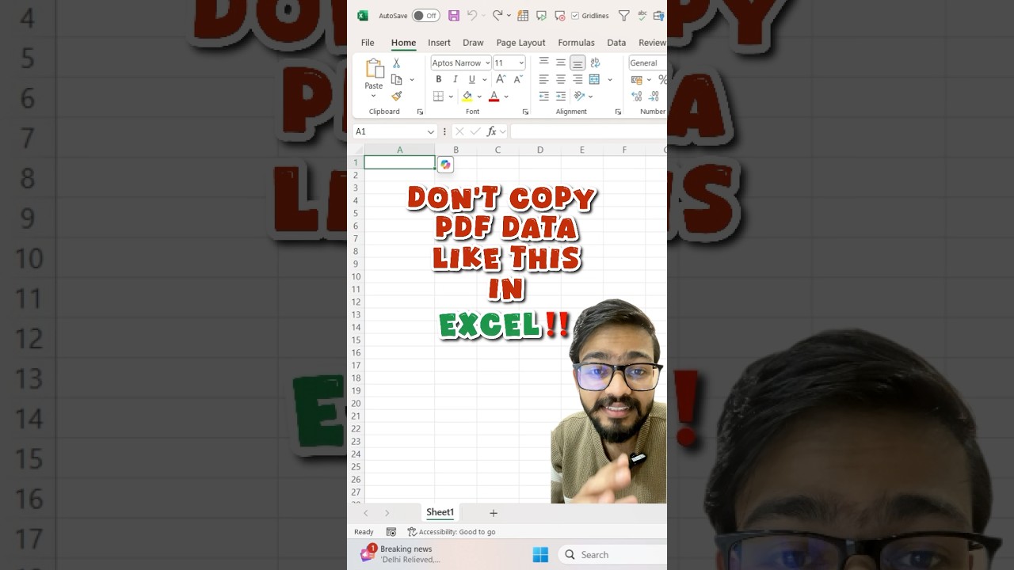
Task: Open the Aptos Narrow font name dropdown
Action: pos(487,63)
